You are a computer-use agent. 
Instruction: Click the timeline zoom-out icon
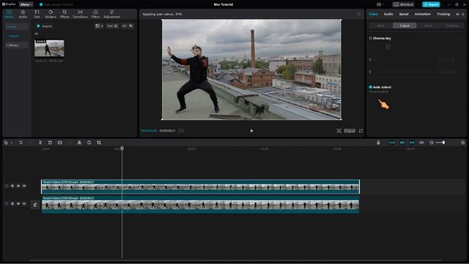pyautogui.click(x=432, y=143)
